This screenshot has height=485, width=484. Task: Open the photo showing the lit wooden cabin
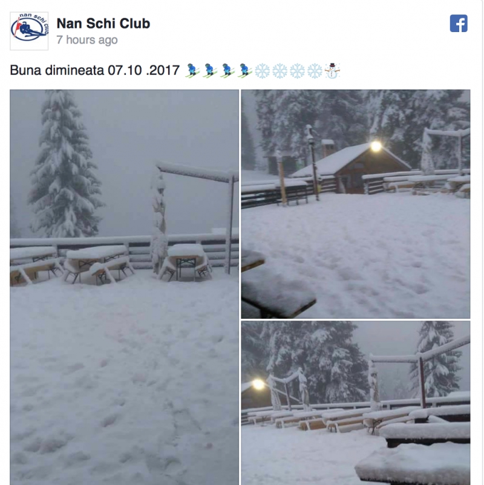coord(356,204)
